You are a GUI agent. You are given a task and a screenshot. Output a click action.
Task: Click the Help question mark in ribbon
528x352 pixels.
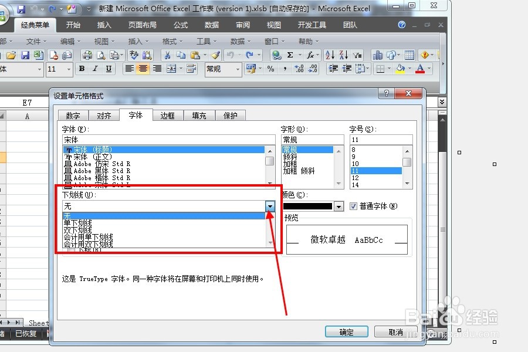(x=402, y=25)
